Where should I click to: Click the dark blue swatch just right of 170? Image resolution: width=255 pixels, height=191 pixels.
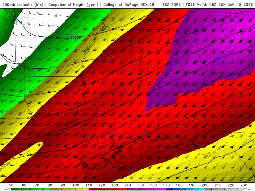(x=170, y=189)
